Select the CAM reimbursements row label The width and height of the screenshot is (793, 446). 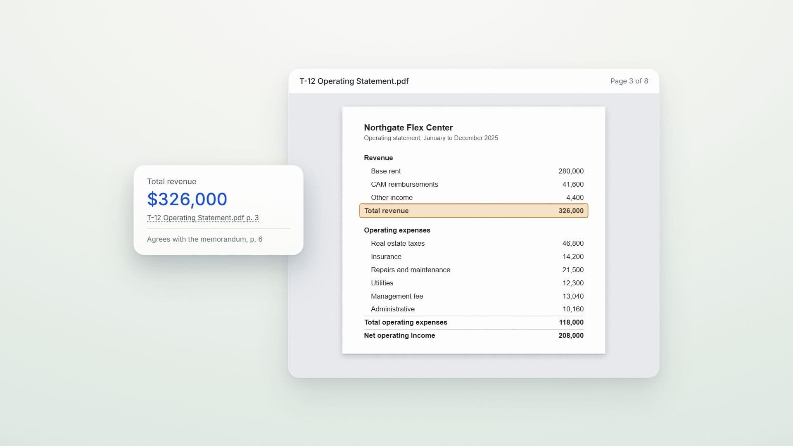(404, 184)
